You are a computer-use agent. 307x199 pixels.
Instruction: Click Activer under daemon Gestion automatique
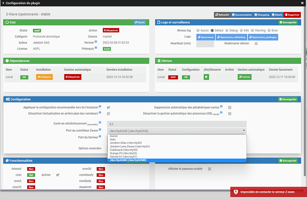[x=245, y=77]
